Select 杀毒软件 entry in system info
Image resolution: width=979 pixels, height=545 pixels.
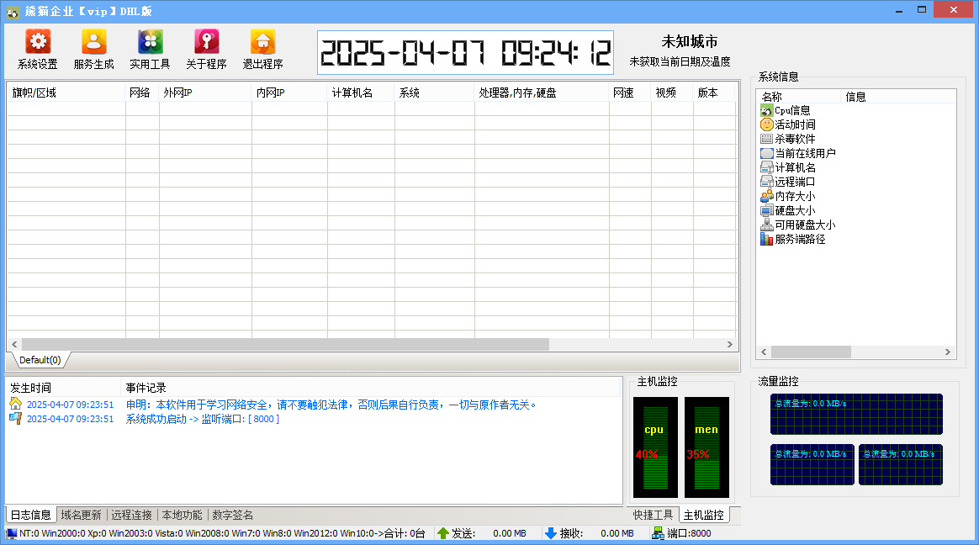794,139
